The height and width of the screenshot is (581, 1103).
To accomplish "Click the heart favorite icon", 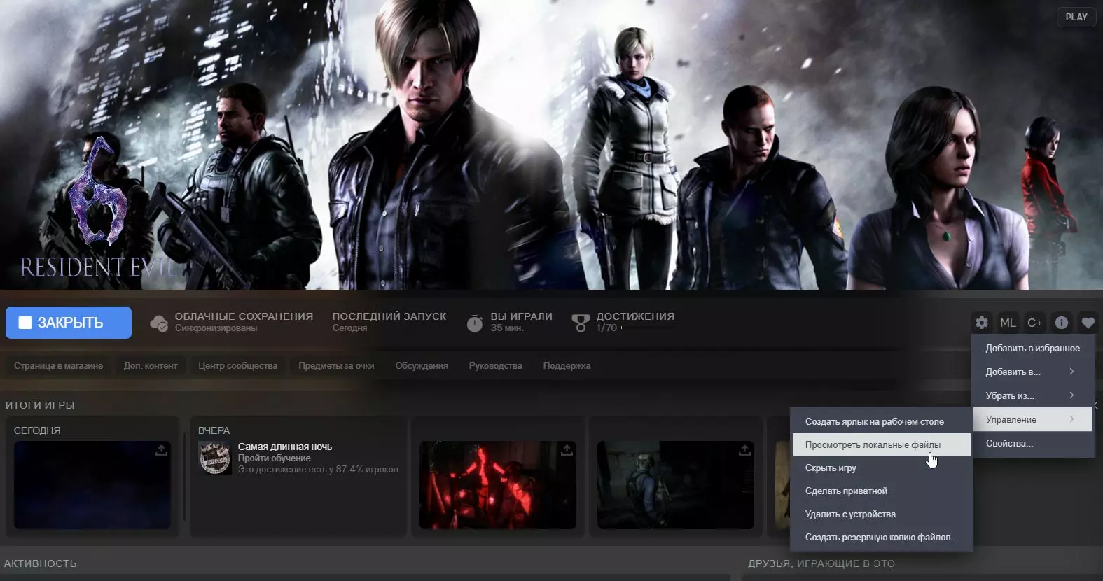I will point(1088,323).
